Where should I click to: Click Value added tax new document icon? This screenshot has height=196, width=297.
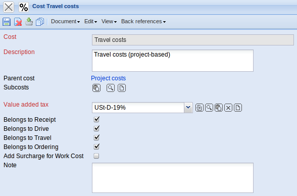(238, 108)
